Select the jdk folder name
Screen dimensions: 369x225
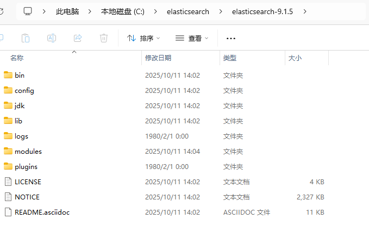coord(20,105)
